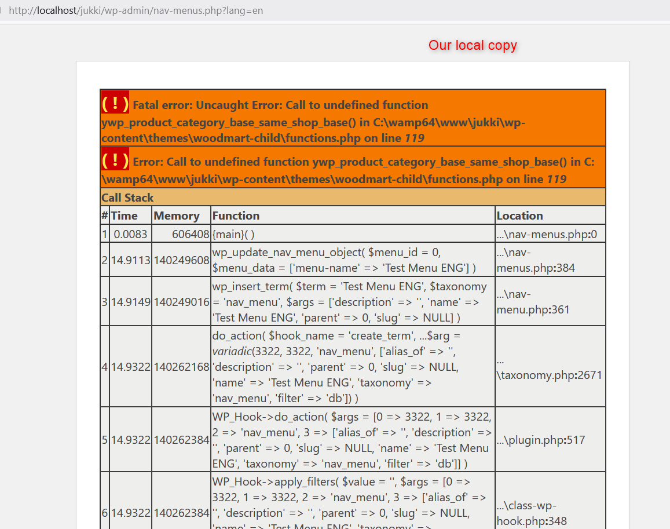This screenshot has width=670, height=529.
Task: Select memory value 140249016
Action: (181, 302)
